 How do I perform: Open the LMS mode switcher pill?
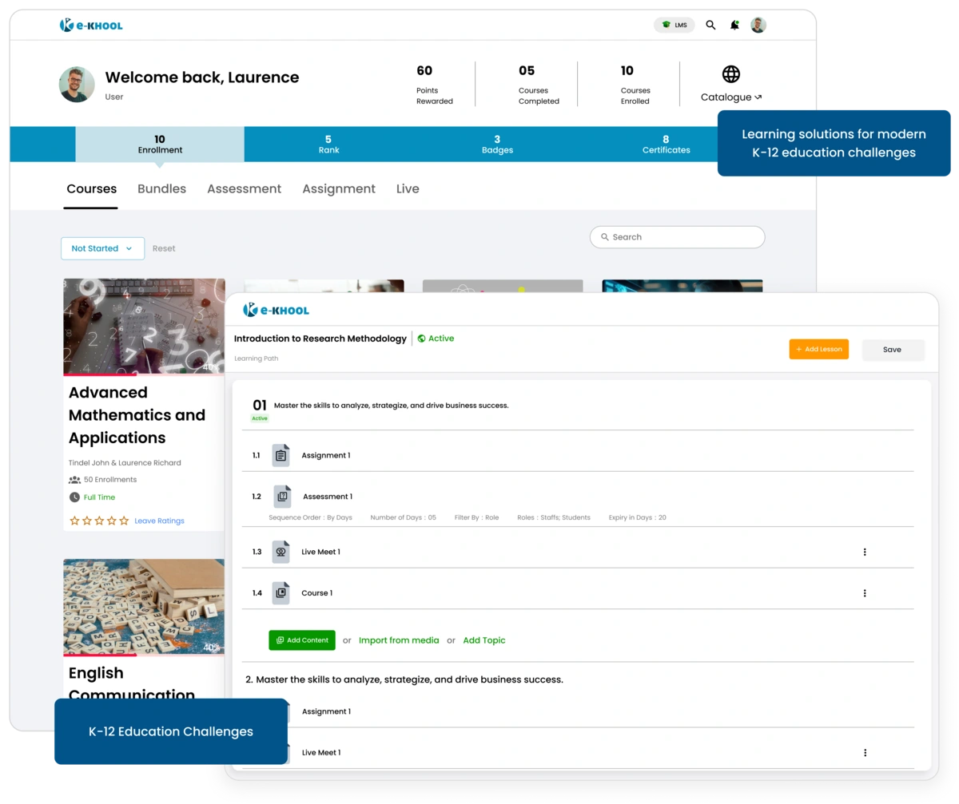pyautogui.click(x=674, y=26)
